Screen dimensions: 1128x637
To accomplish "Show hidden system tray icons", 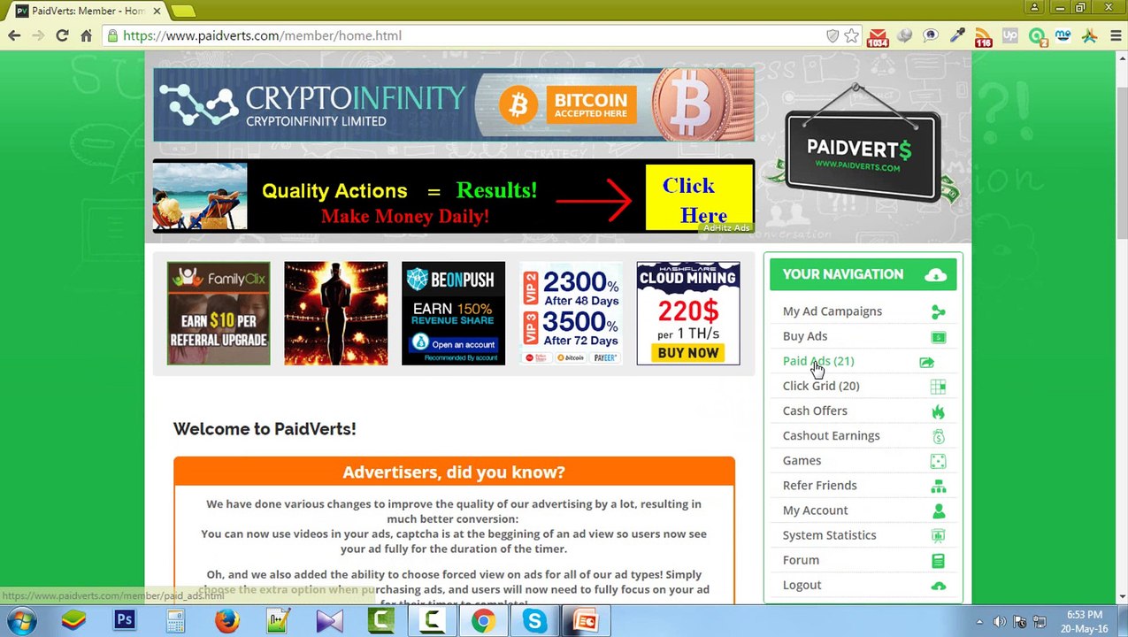I will tap(978, 622).
